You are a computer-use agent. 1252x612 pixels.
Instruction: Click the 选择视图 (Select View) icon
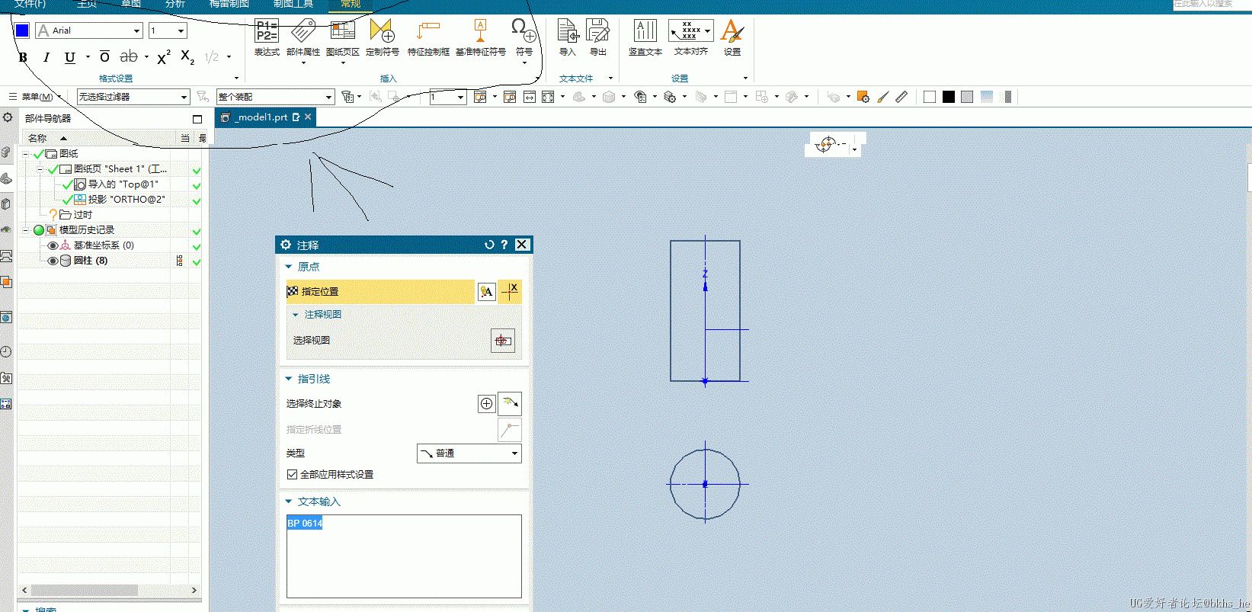pos(503,340)
